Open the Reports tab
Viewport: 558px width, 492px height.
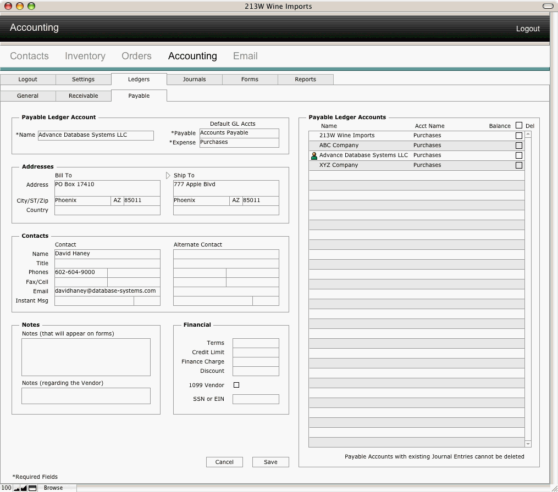click(x=305, y=79)
